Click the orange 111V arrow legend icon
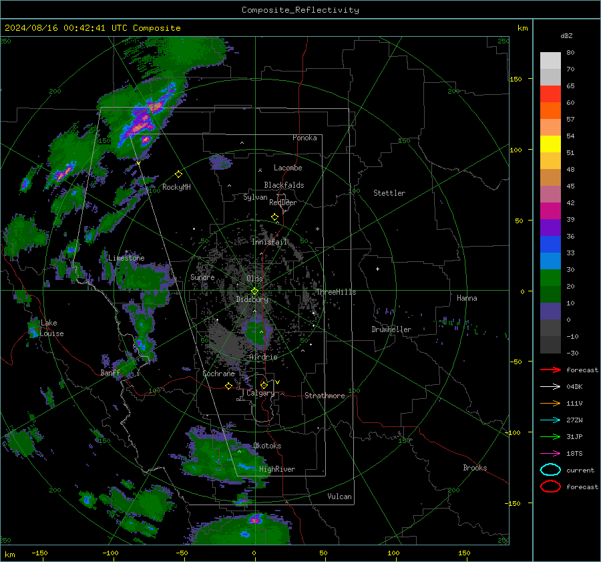The image size is (601, 562). point(550,403)
